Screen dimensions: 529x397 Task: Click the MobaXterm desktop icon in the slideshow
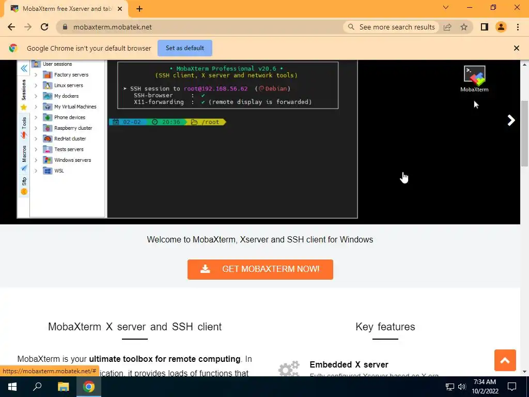(474, 79)
